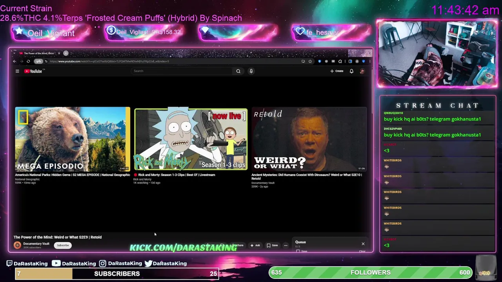Open the Documentary Vault channel name
502x282 pixels.
click(36, 244)
